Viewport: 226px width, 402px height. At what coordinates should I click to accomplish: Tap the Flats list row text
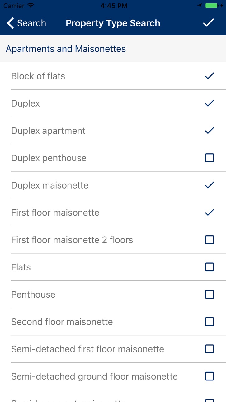21,267
